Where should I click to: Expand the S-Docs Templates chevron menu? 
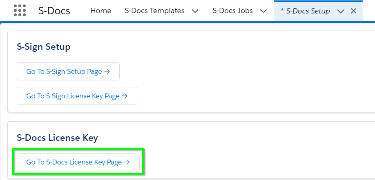click(x=195, y=11)
